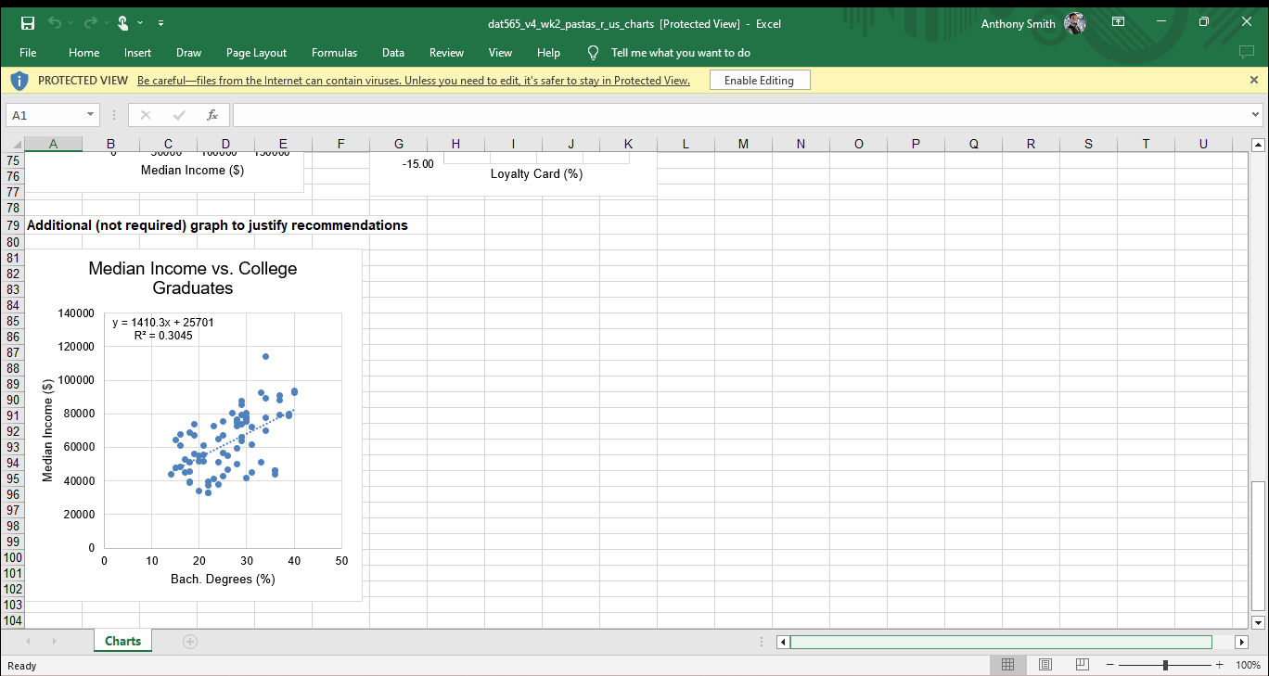Click the protected view warning link text
This screenshot has width=1269, height=676.
(x=414, y=81)
